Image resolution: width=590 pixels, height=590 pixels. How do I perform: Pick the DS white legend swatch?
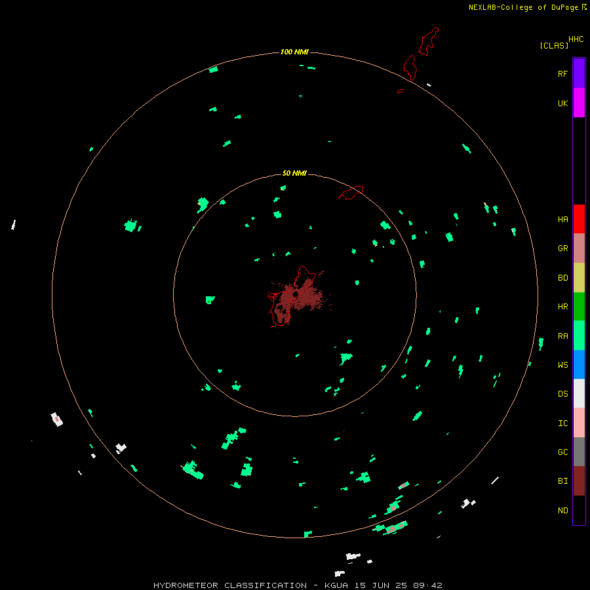click(579, 393)
